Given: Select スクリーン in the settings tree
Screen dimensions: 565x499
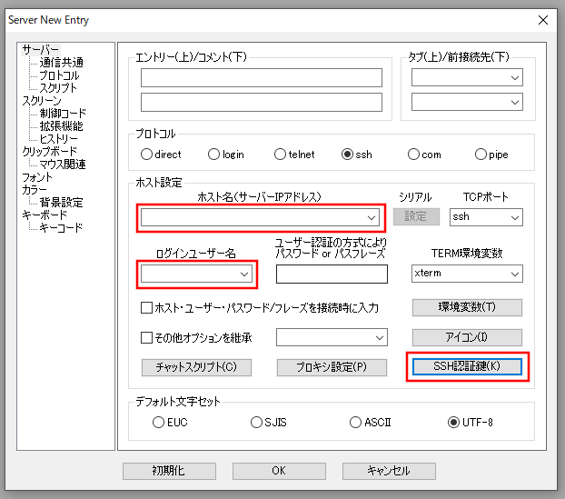Looking at the screenshot, I should pyautogui.click(x=42, y=101).
